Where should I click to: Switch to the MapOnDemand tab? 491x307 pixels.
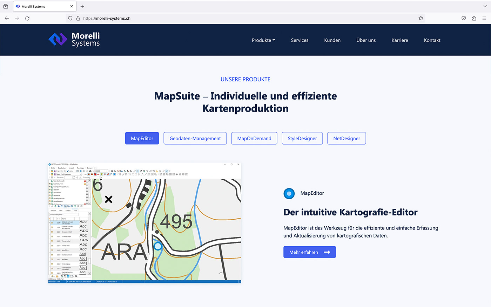[x=254, y=138]
